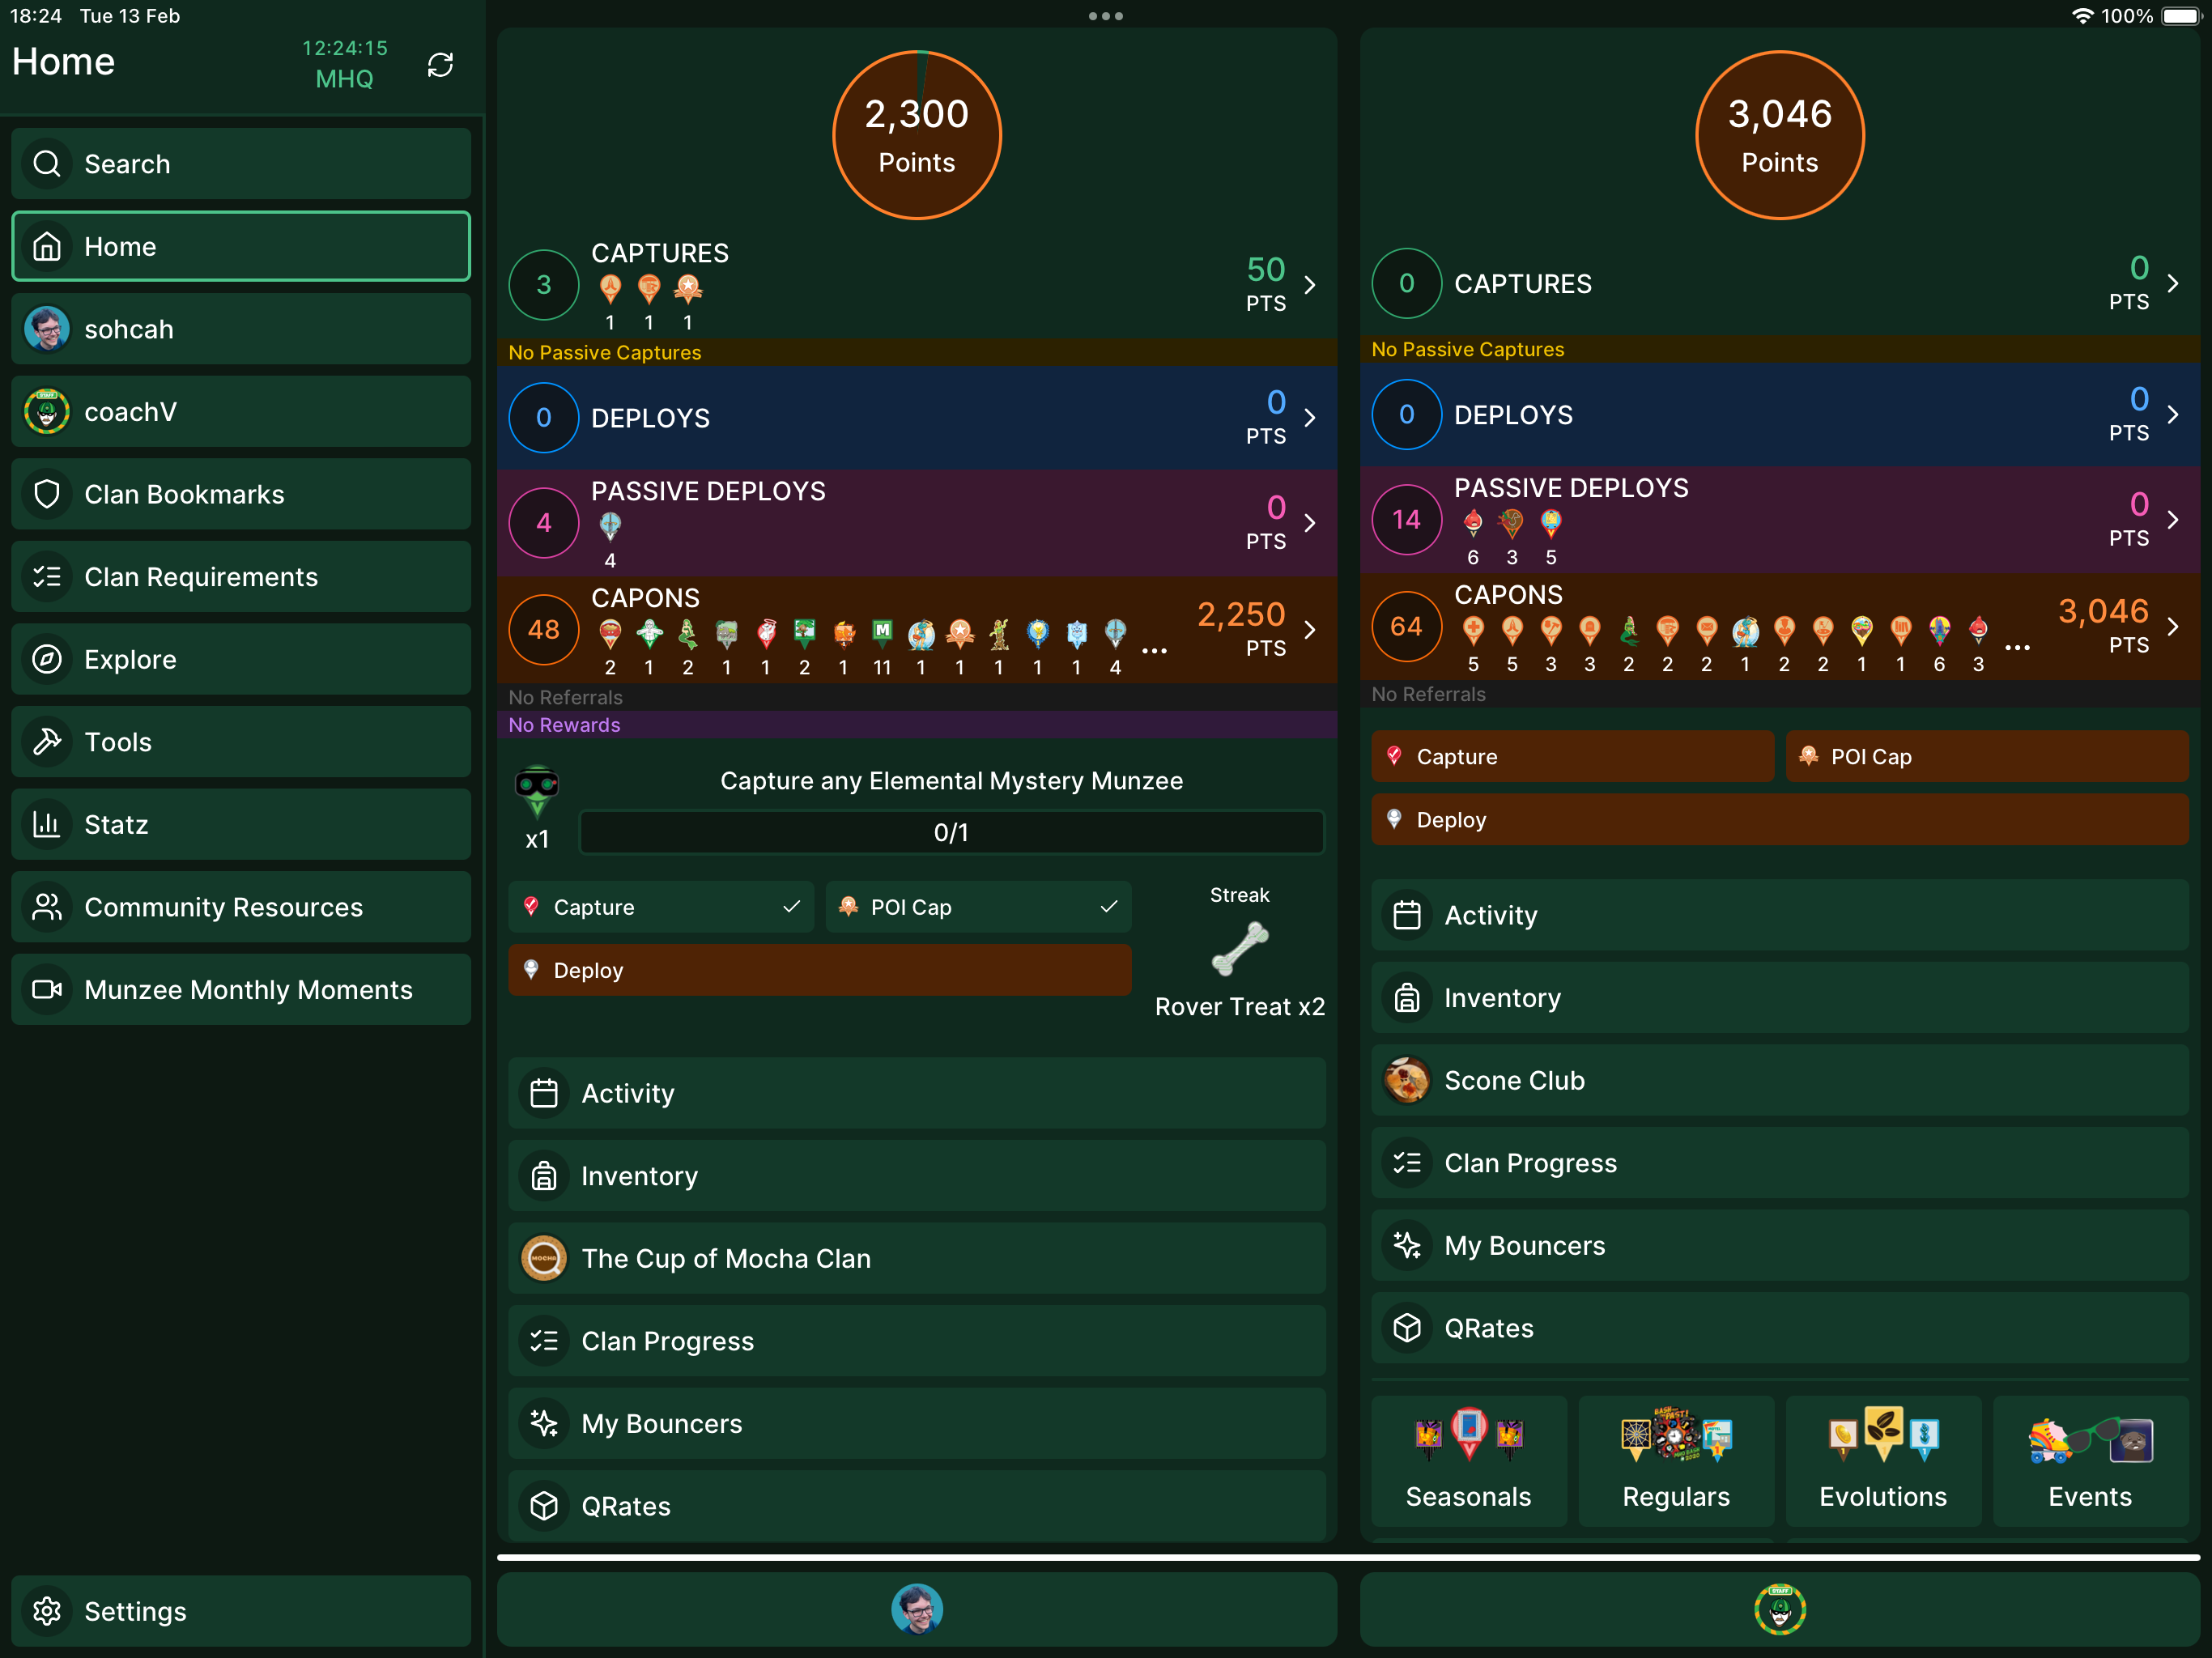Click coachV's Inventory backpack icon
Screen dimensions: 2212x1658
point(1407,998)
